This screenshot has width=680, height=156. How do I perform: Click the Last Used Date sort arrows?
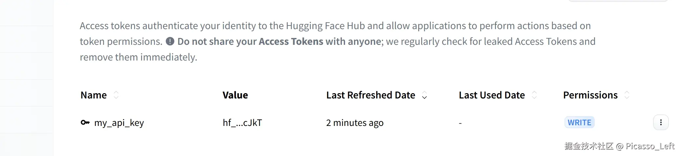click(534, 95)
